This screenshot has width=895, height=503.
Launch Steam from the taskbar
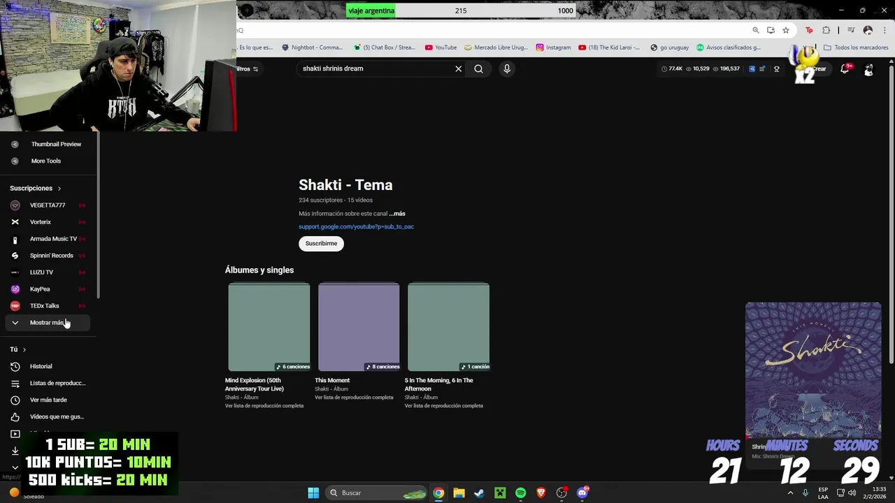click(479, 493)
